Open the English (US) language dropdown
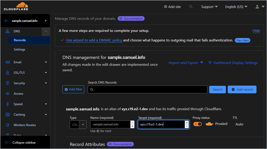Image resolution: width=267 pixels, height=149 pixels. point(236,7)
